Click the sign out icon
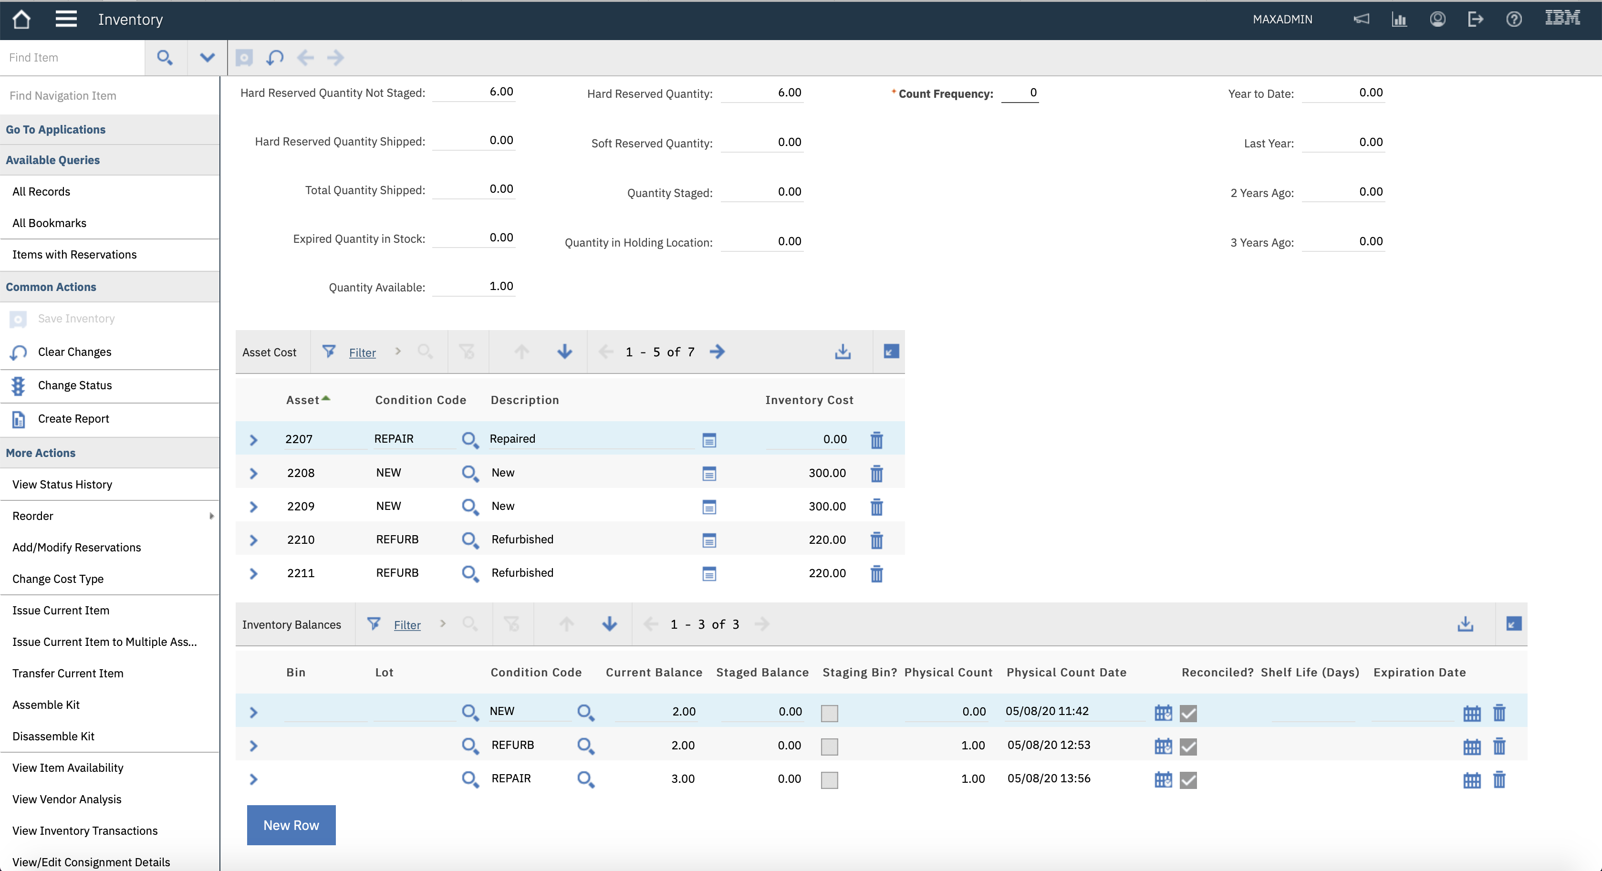This screenshot has width=1602, height=871. (1475, 19)
